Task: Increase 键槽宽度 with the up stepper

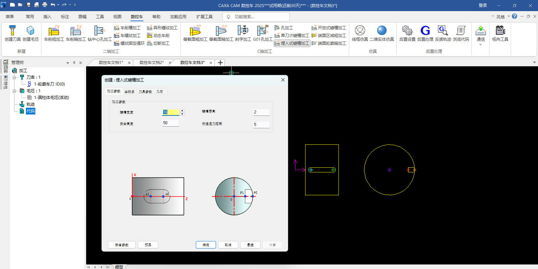Action: (x=182, y=110)
